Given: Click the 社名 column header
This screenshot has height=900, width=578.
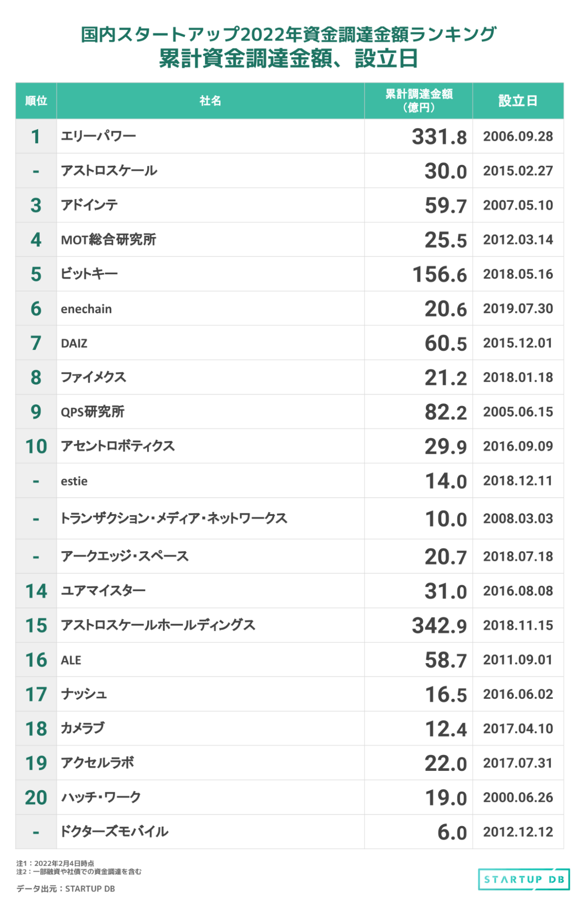Looking at the screenshot, I should coord(210,100).
